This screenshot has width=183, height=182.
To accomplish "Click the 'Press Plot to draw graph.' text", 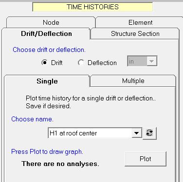I will pyautogui.click(x=47, y=152).
